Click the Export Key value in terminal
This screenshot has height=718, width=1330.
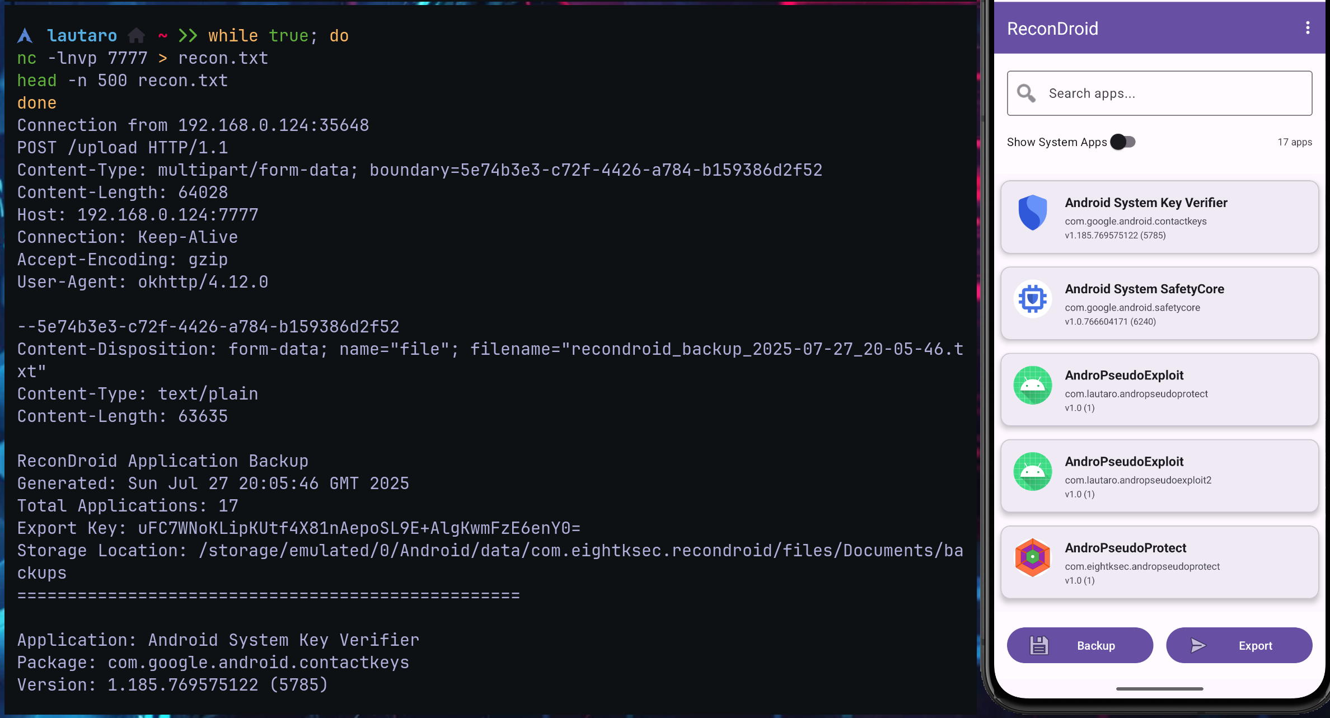359,528
